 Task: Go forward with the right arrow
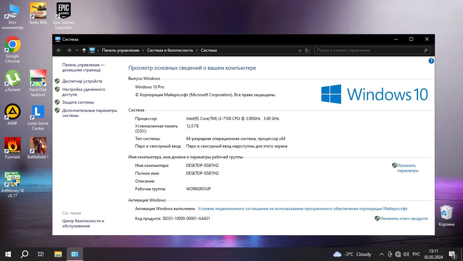click(x=69, y=50)
